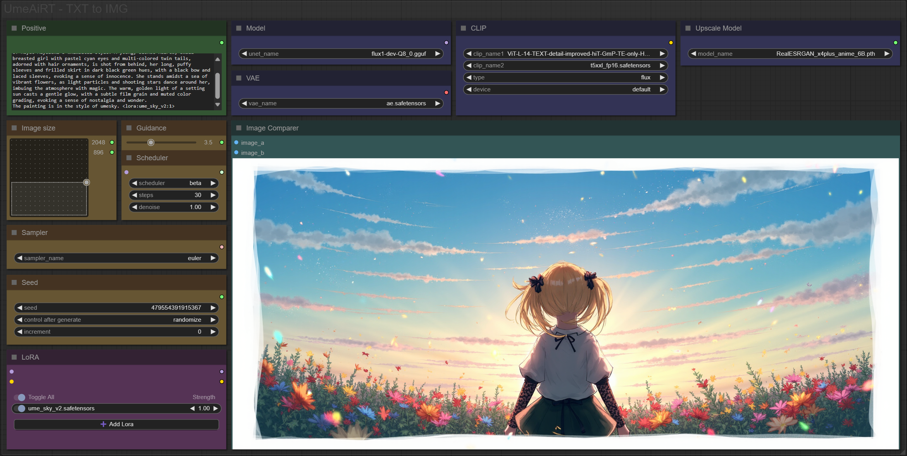Decrease ume_sky_v2 LoRA strength with left arrow
907x456 pixels.
(x=192, y=408)
